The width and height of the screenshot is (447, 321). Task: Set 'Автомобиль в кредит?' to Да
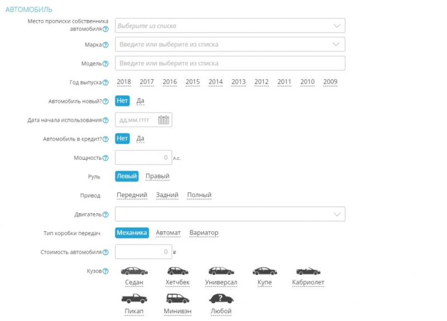[140, 139]
